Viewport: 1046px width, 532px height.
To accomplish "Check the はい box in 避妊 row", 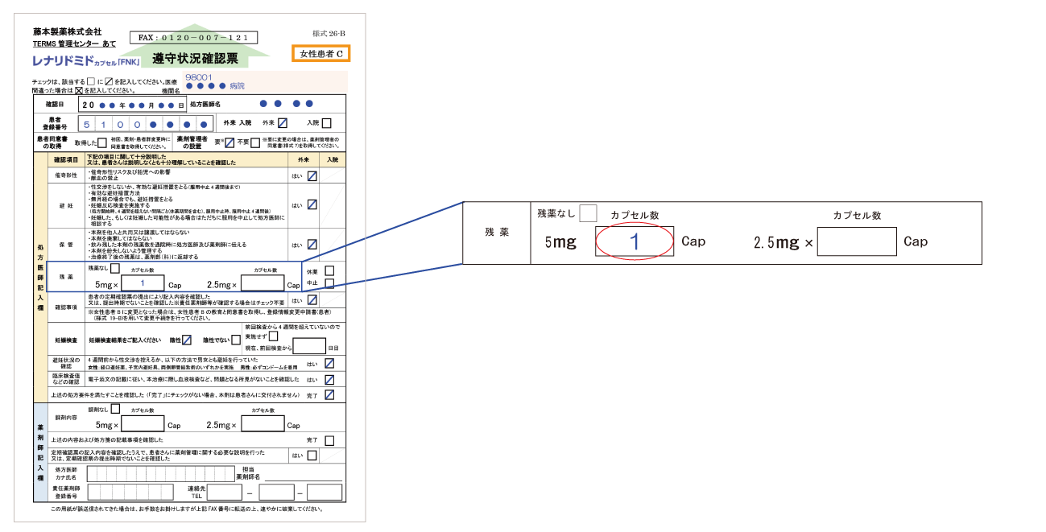I will [312, 204].
